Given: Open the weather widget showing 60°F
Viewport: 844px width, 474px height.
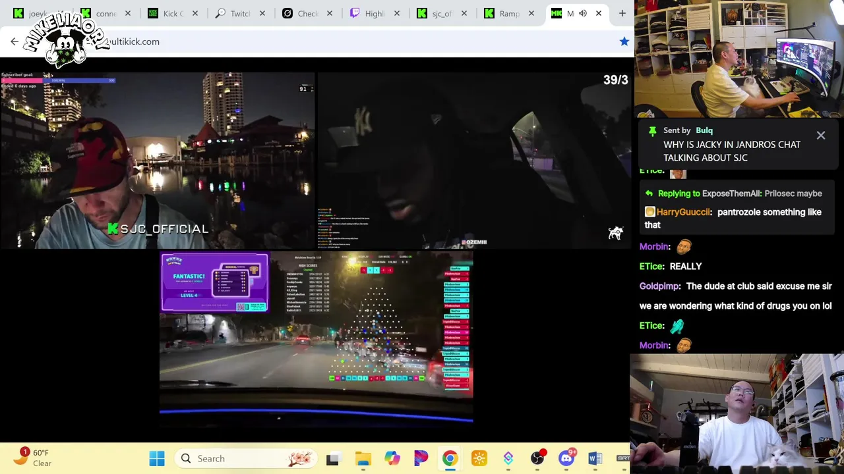Looking at the screenshot, I should 34,458.
